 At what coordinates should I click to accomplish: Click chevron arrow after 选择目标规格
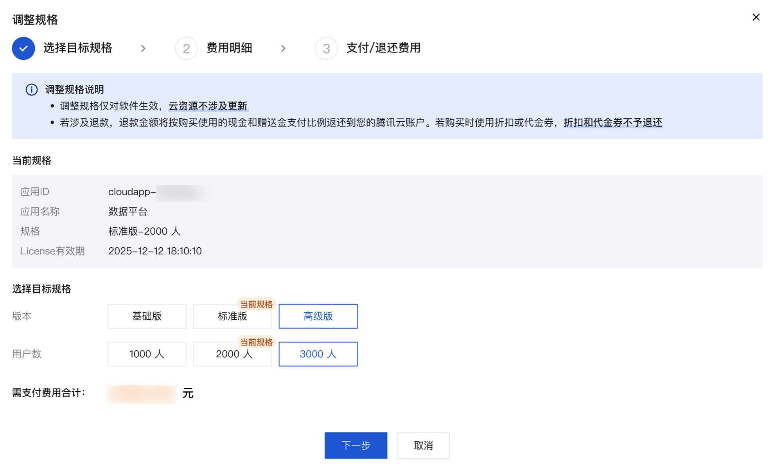143,48
